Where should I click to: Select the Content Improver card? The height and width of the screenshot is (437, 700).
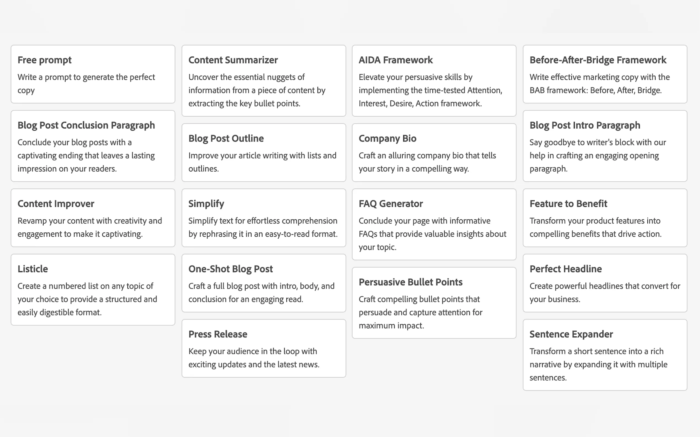(x=93, y=218)
